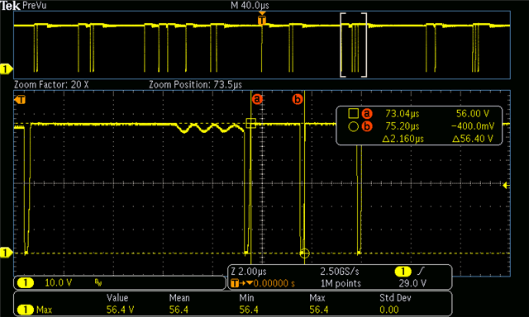
Task: Click the Zoom Factor: 20 X label
Action: (51, 84)
